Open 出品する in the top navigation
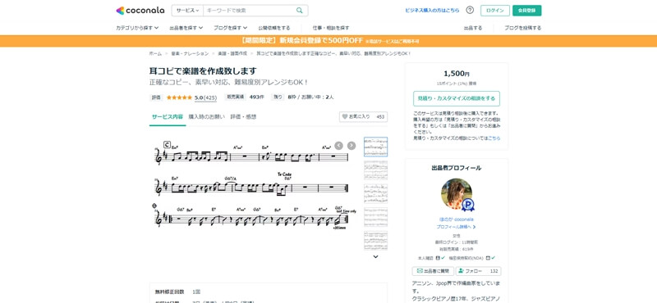This screenshot has width=657, height=303. pos(473,28)
